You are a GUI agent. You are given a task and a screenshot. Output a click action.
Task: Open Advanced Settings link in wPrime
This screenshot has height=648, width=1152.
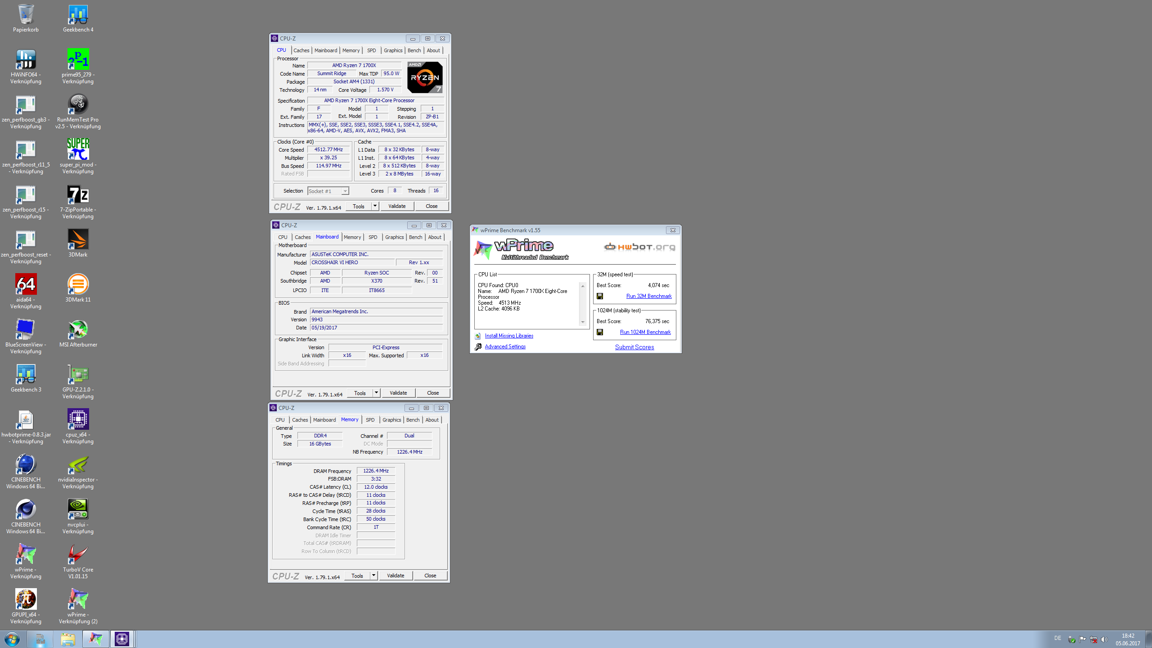(x=505, y=346)
